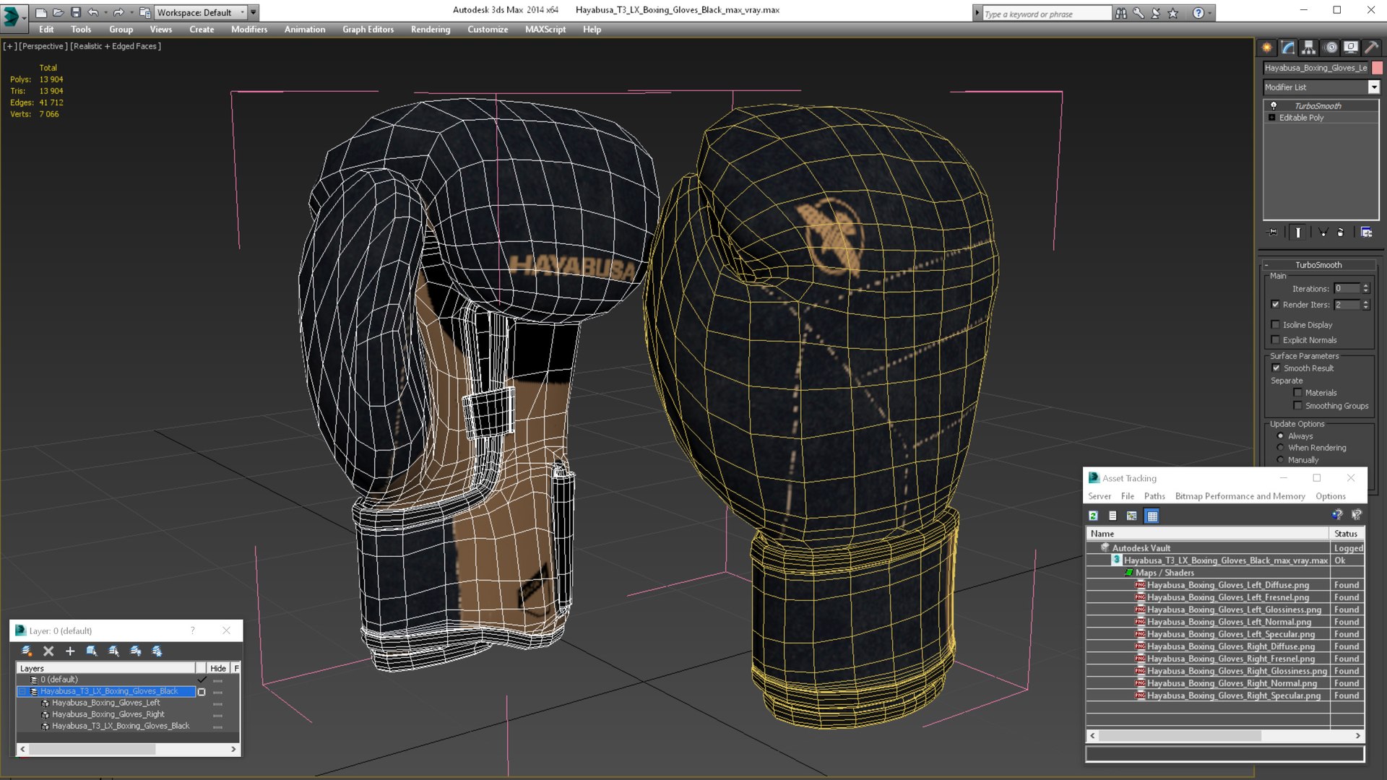Image resolution: width=1387 pixels, height=780 pixels.
Task: Open the Help icon dropdown arrow in title bar
Action: (1210, 13)
